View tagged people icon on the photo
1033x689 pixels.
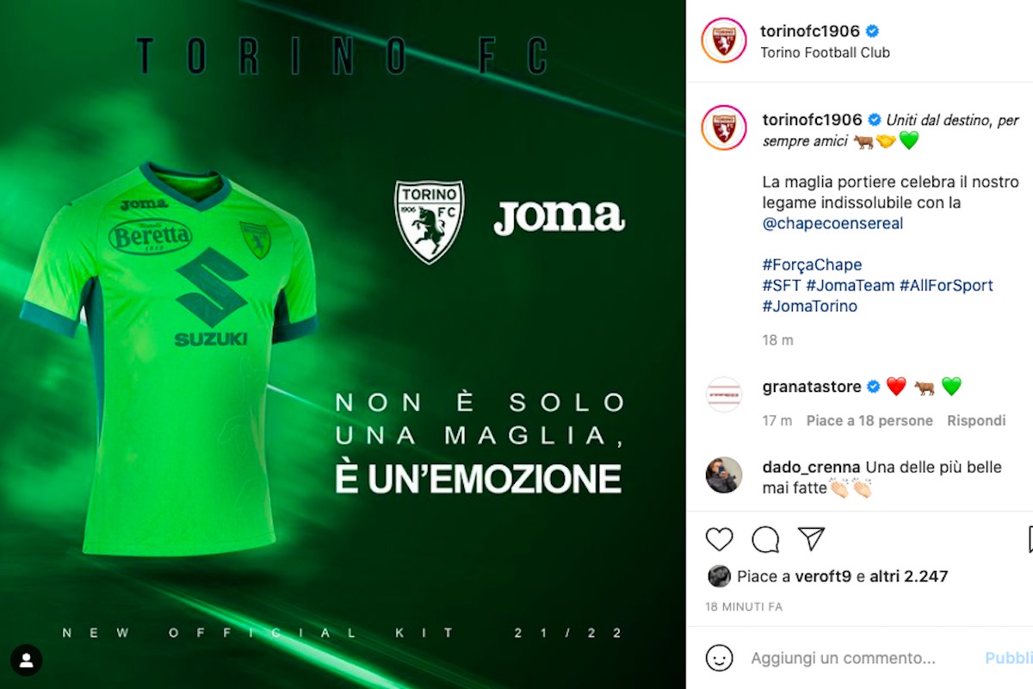click(x=27, y=661)
